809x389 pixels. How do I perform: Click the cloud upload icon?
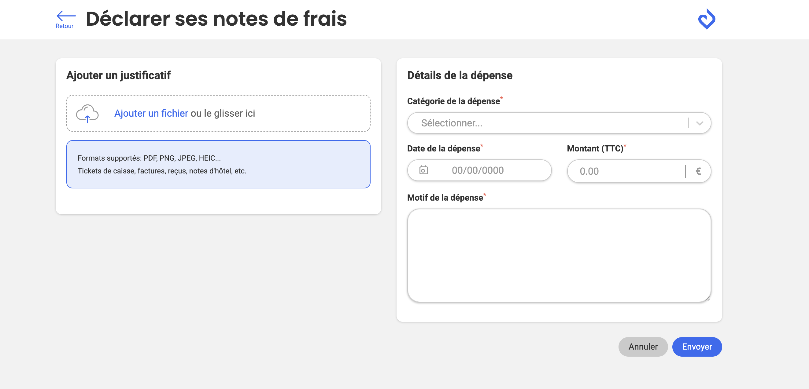(87, 114)
